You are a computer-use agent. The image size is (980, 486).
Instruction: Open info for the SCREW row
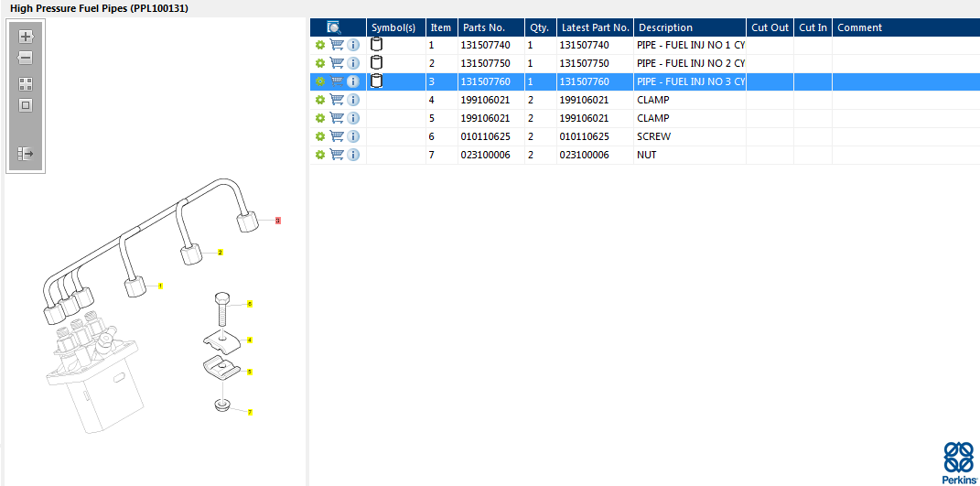[353, 136]
